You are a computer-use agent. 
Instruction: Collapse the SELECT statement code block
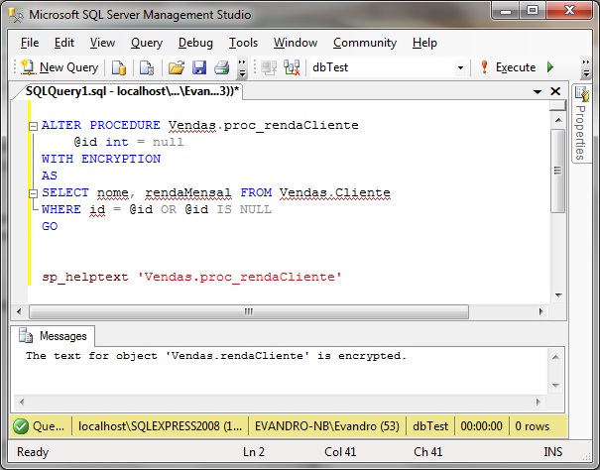pyautogui.click(x=34, y=193)
